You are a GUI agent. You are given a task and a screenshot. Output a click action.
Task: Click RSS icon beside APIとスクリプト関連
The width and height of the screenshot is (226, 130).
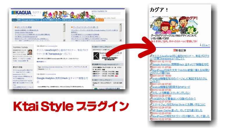(x=16, y=27)
